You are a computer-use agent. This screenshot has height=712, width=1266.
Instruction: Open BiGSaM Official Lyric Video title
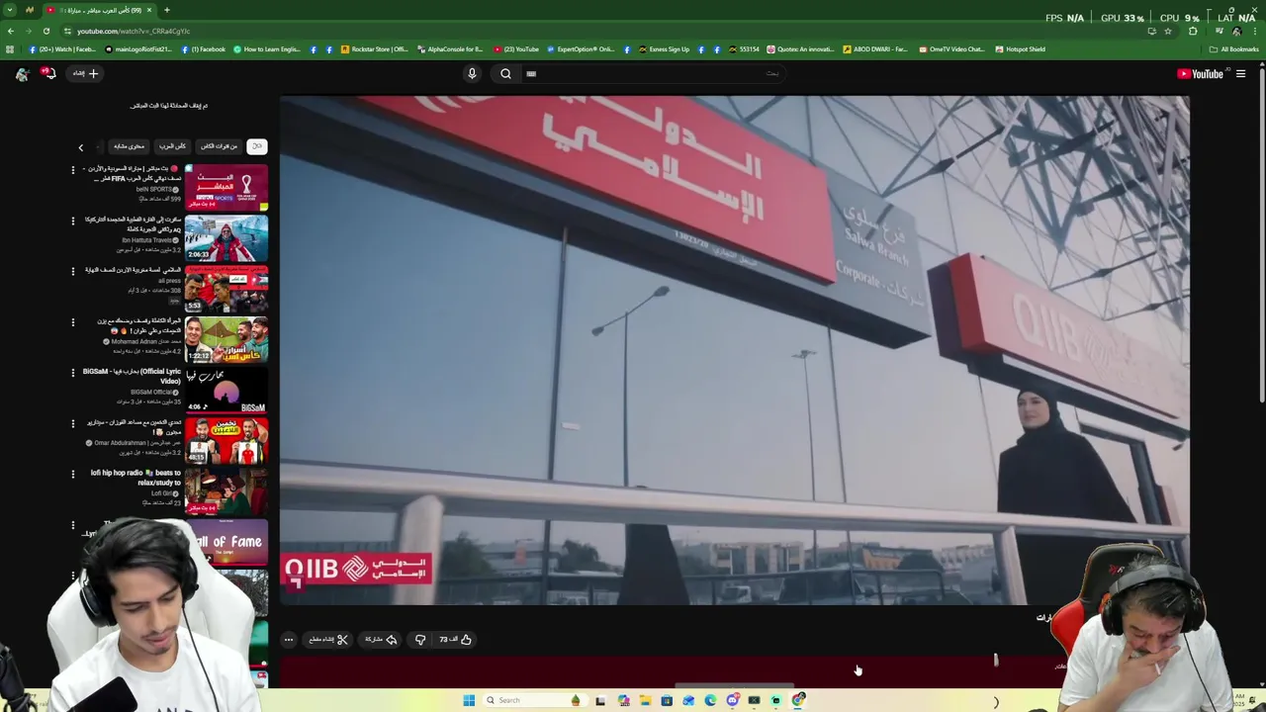[133, 376]
